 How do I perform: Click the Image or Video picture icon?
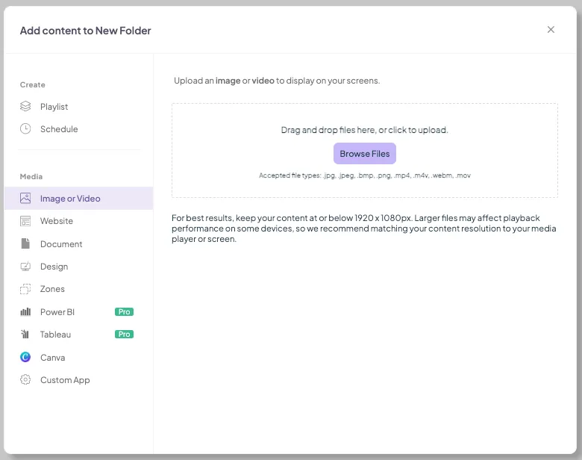click(x=25, y=198)
